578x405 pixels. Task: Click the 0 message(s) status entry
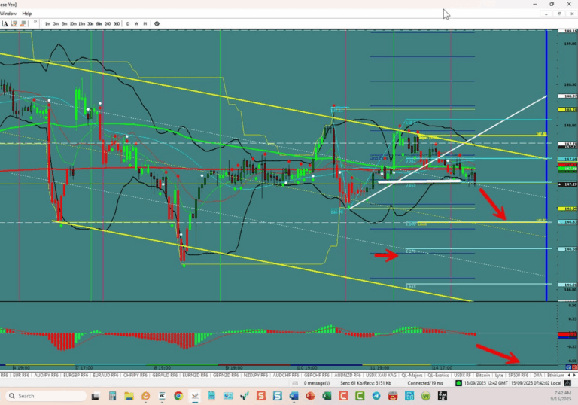316,383
